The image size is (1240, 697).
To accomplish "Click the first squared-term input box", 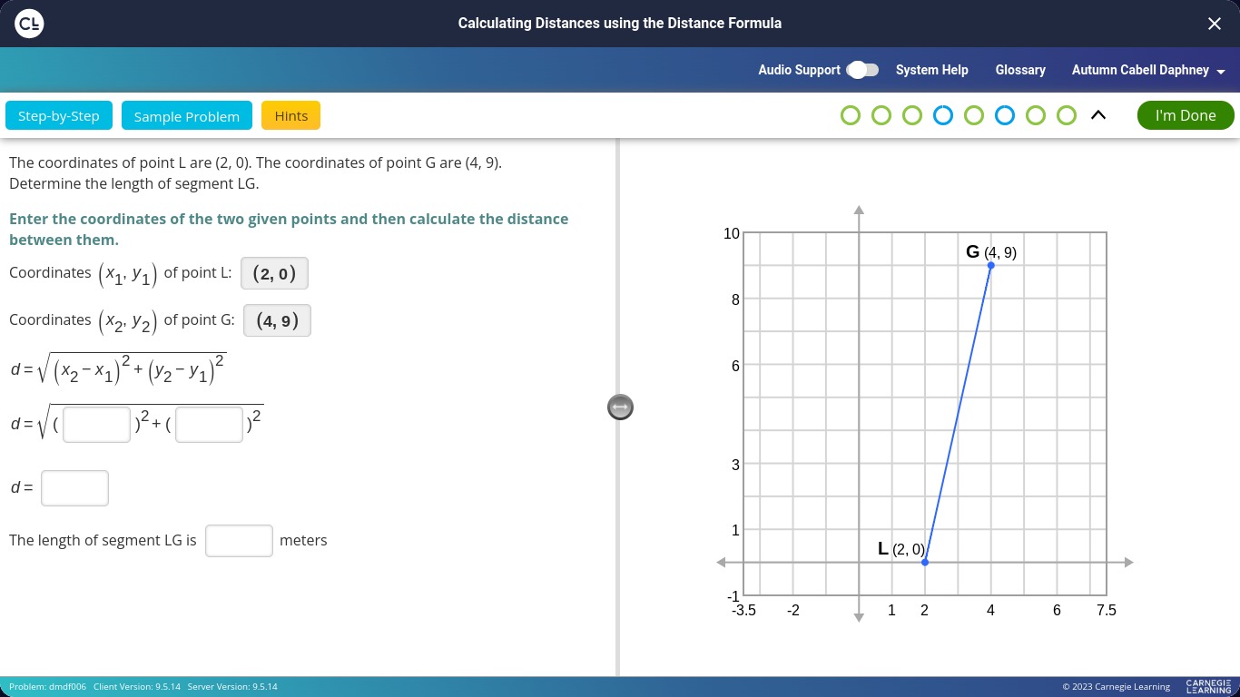I will (97, 425).
